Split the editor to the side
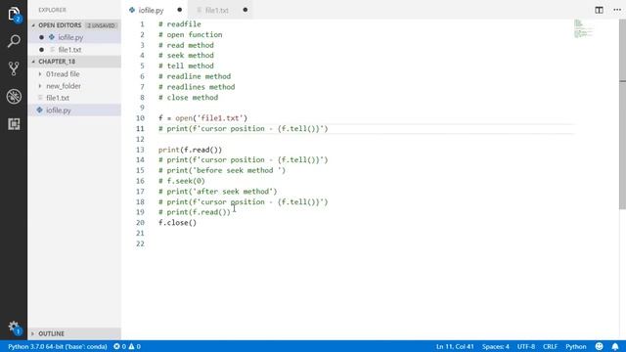Viewport: 626px width, 352px height. (599, 10)
